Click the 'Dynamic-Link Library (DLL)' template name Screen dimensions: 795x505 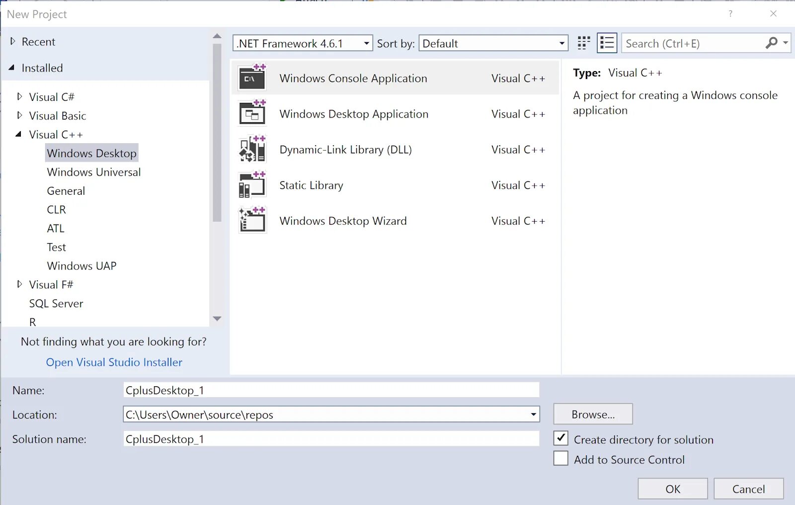(345, 150)
